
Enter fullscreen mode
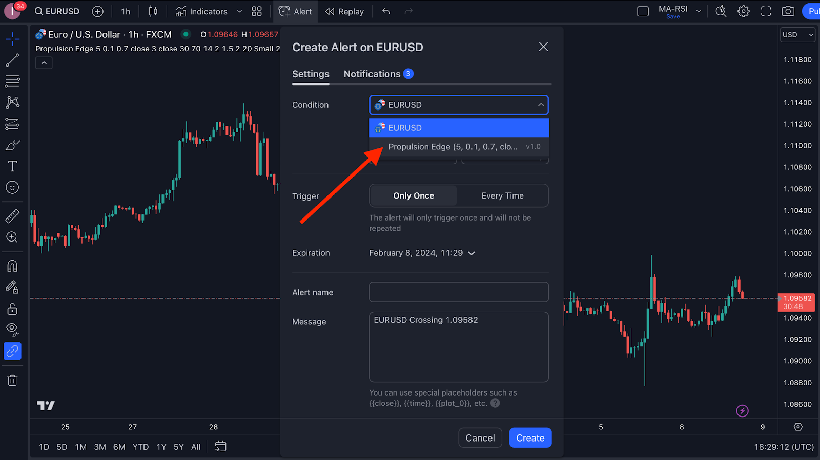point(766,11)
